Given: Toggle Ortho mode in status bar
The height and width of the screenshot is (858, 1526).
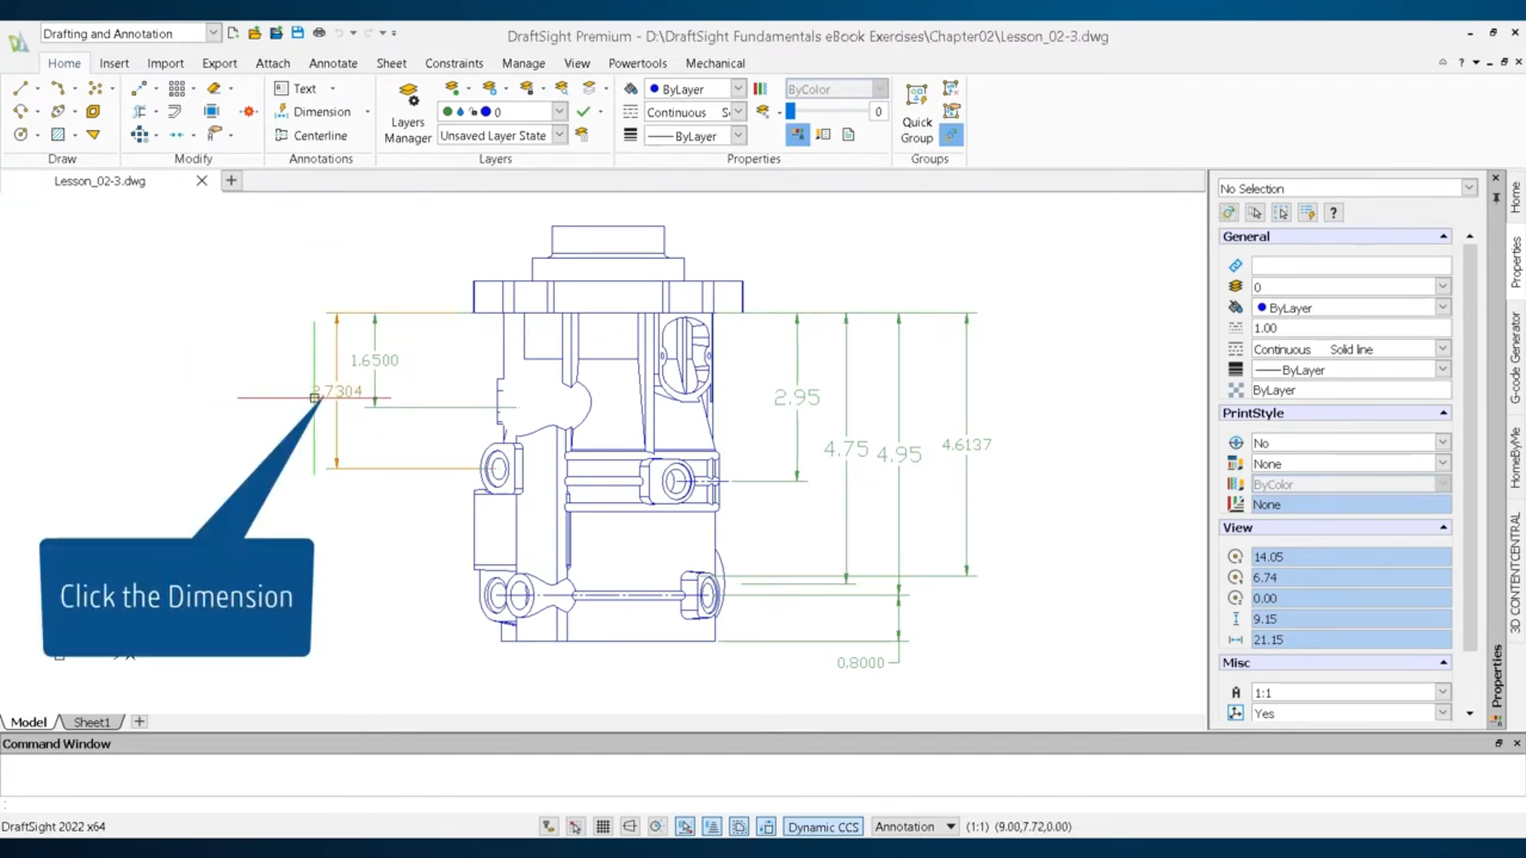Looking at the screenshot, I should [x=630, y=827].
